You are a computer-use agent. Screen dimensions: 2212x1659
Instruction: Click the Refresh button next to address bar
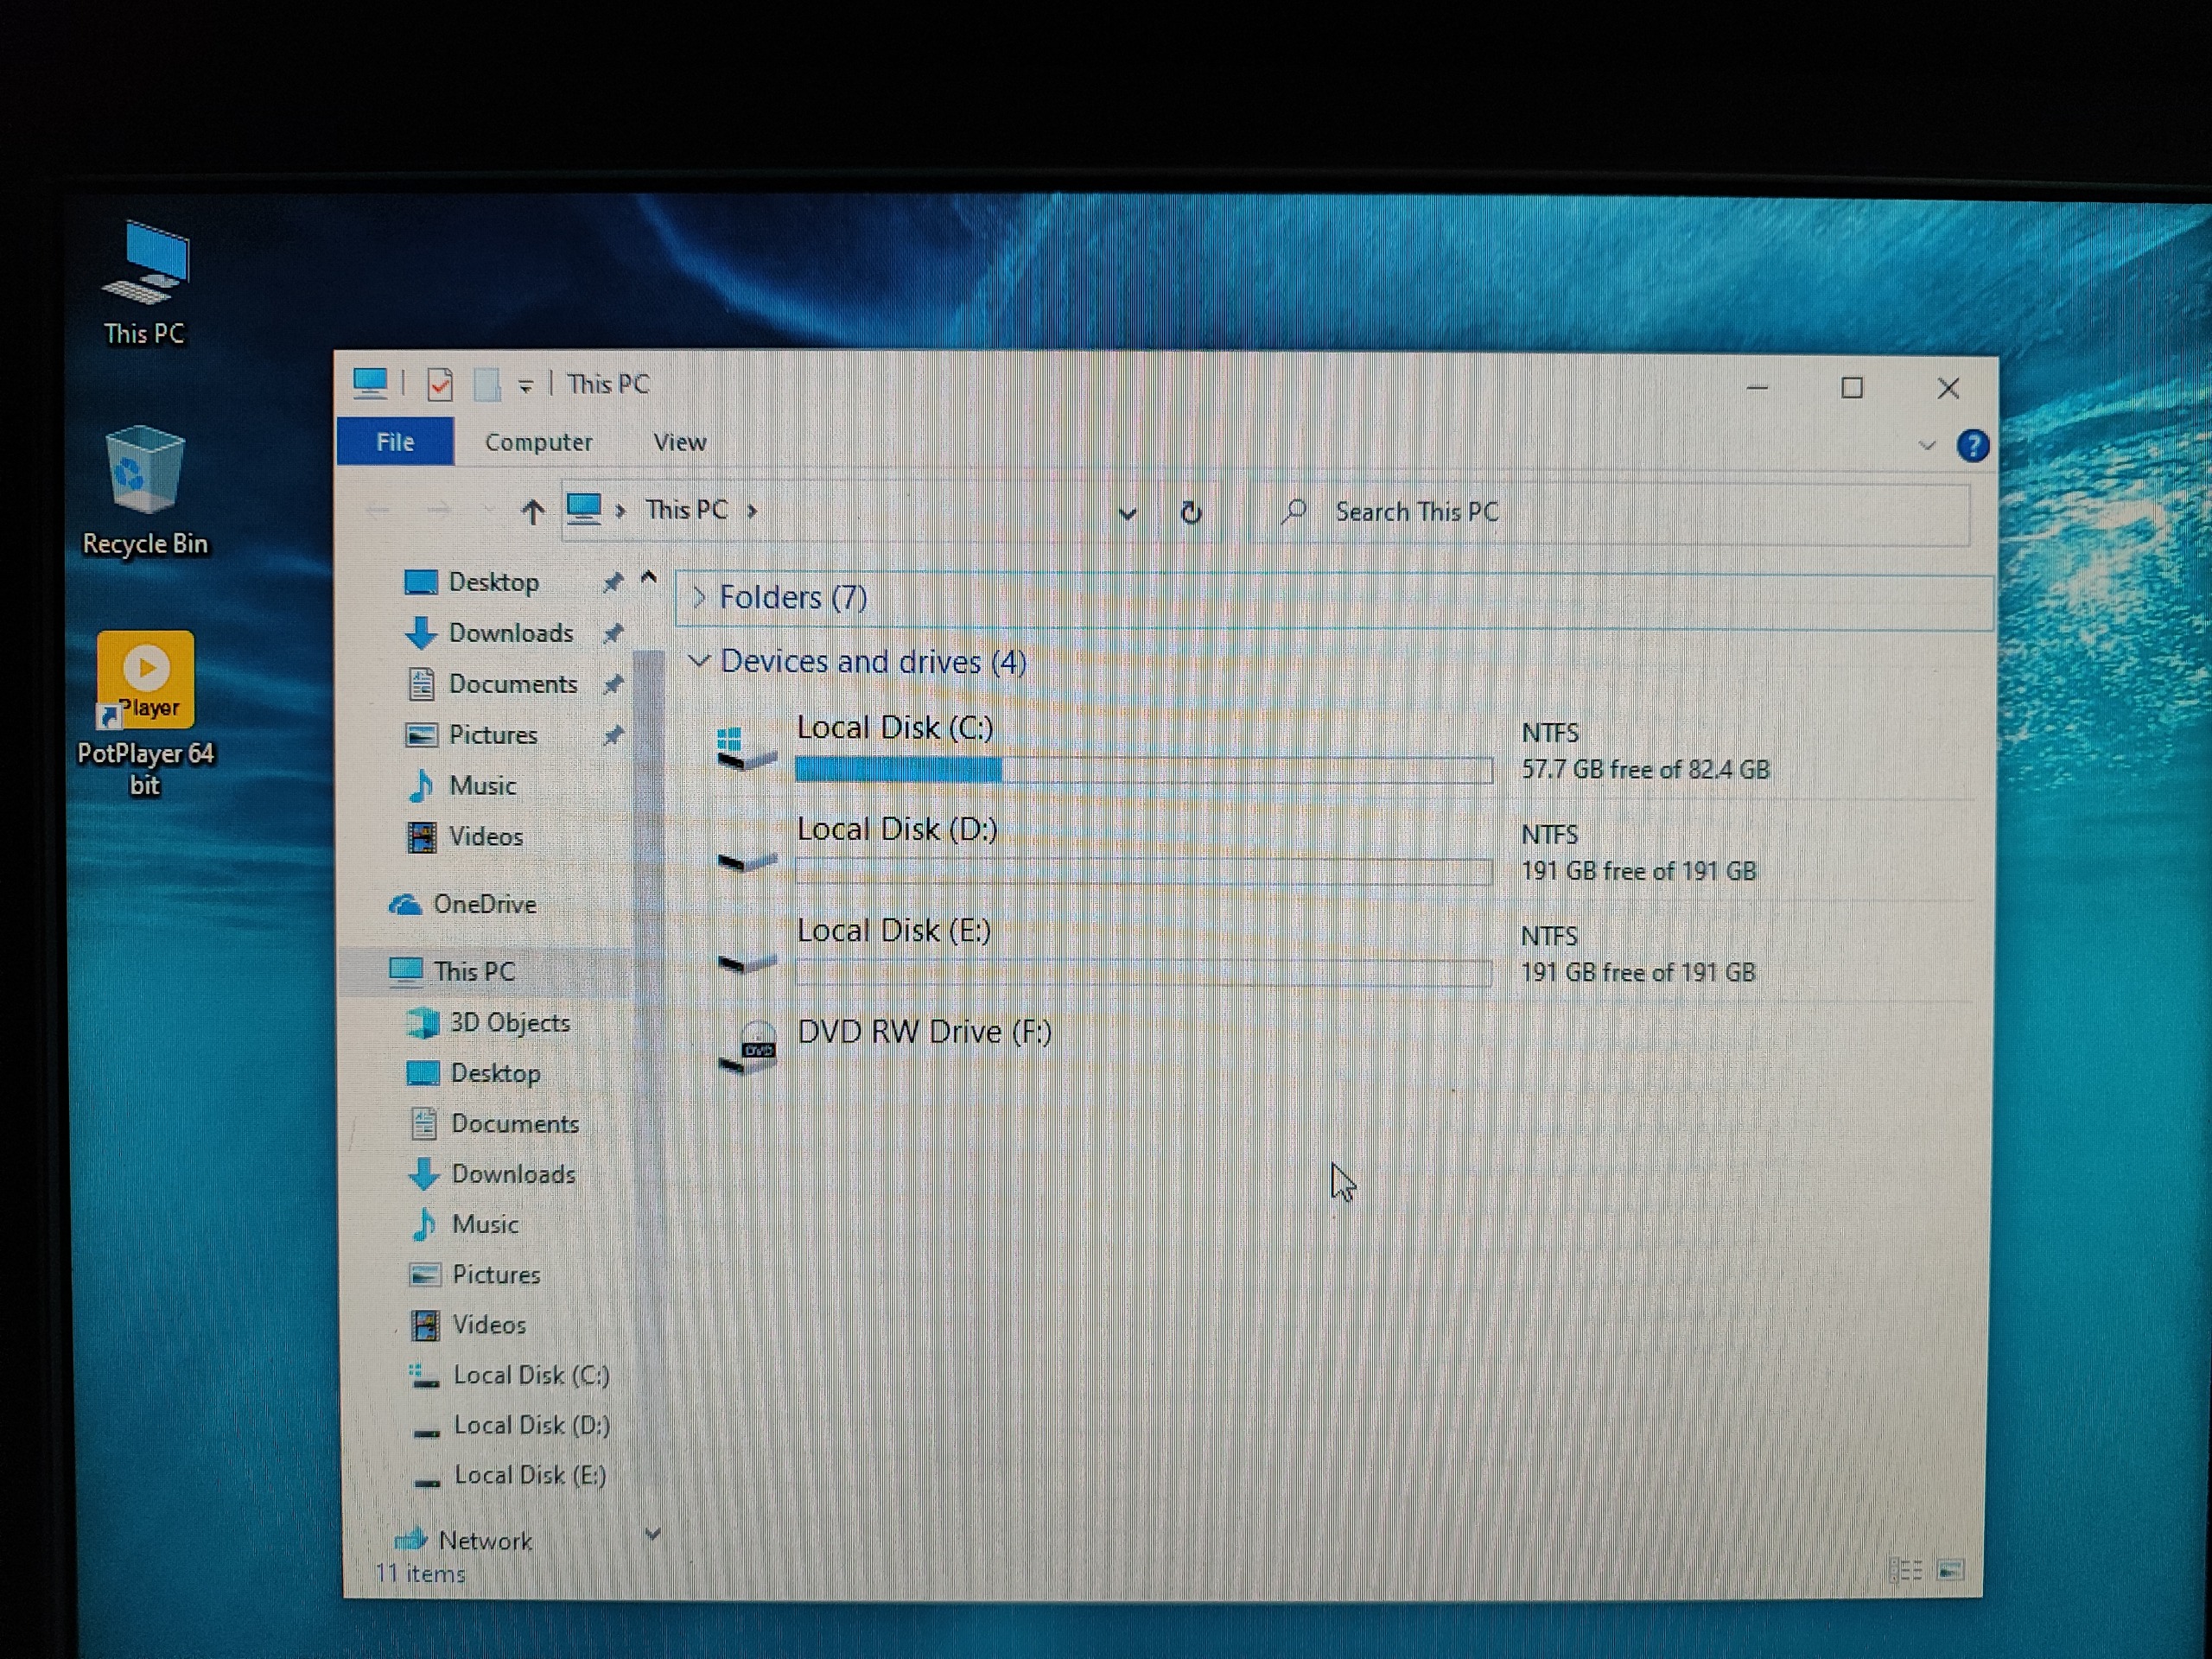(x=1190, y=513)
